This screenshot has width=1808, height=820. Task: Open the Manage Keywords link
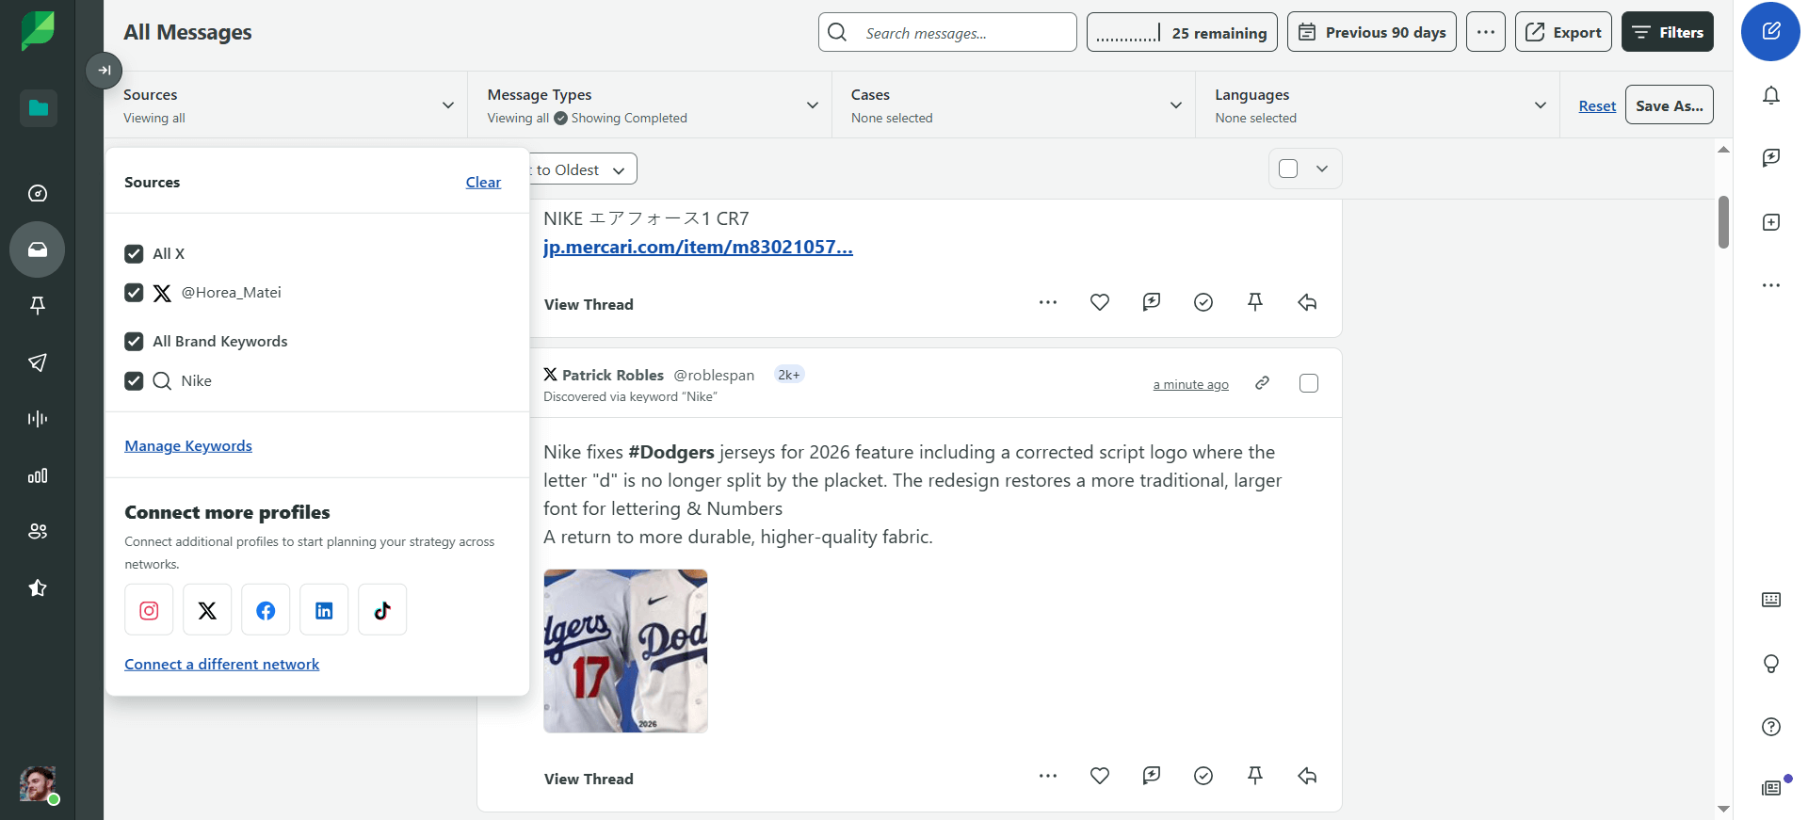tap(188, 446)
